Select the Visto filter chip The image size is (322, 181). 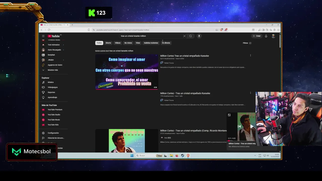[138, 43]
